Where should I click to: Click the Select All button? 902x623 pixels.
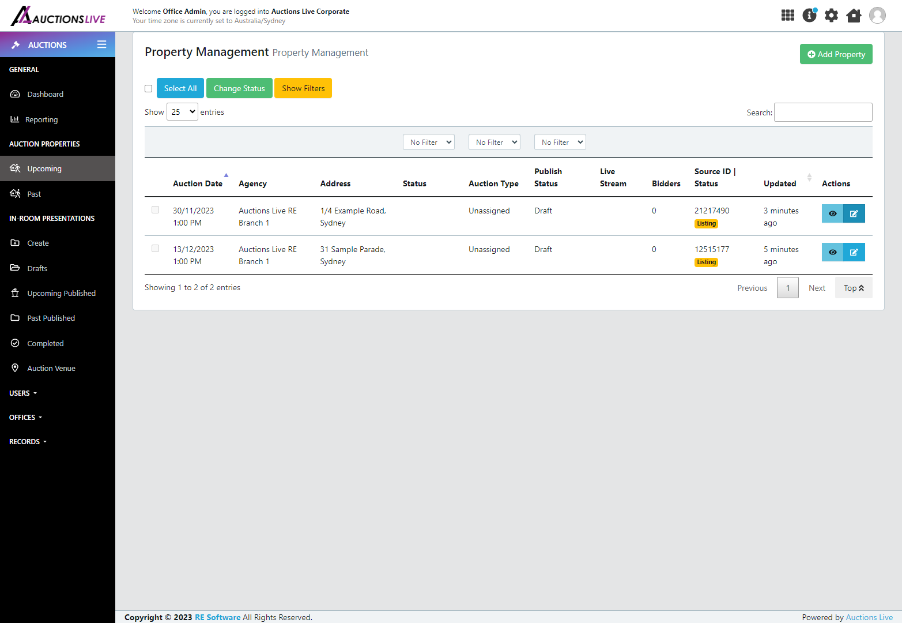tap(180, 88)
